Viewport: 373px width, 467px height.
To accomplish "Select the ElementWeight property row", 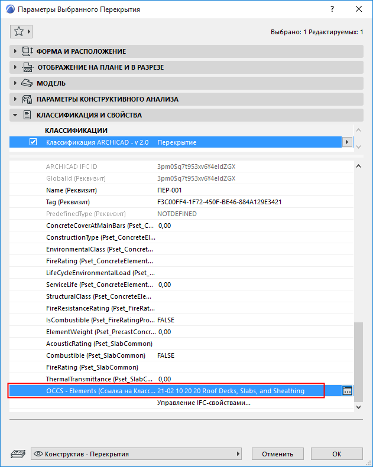I will [181, 332].
